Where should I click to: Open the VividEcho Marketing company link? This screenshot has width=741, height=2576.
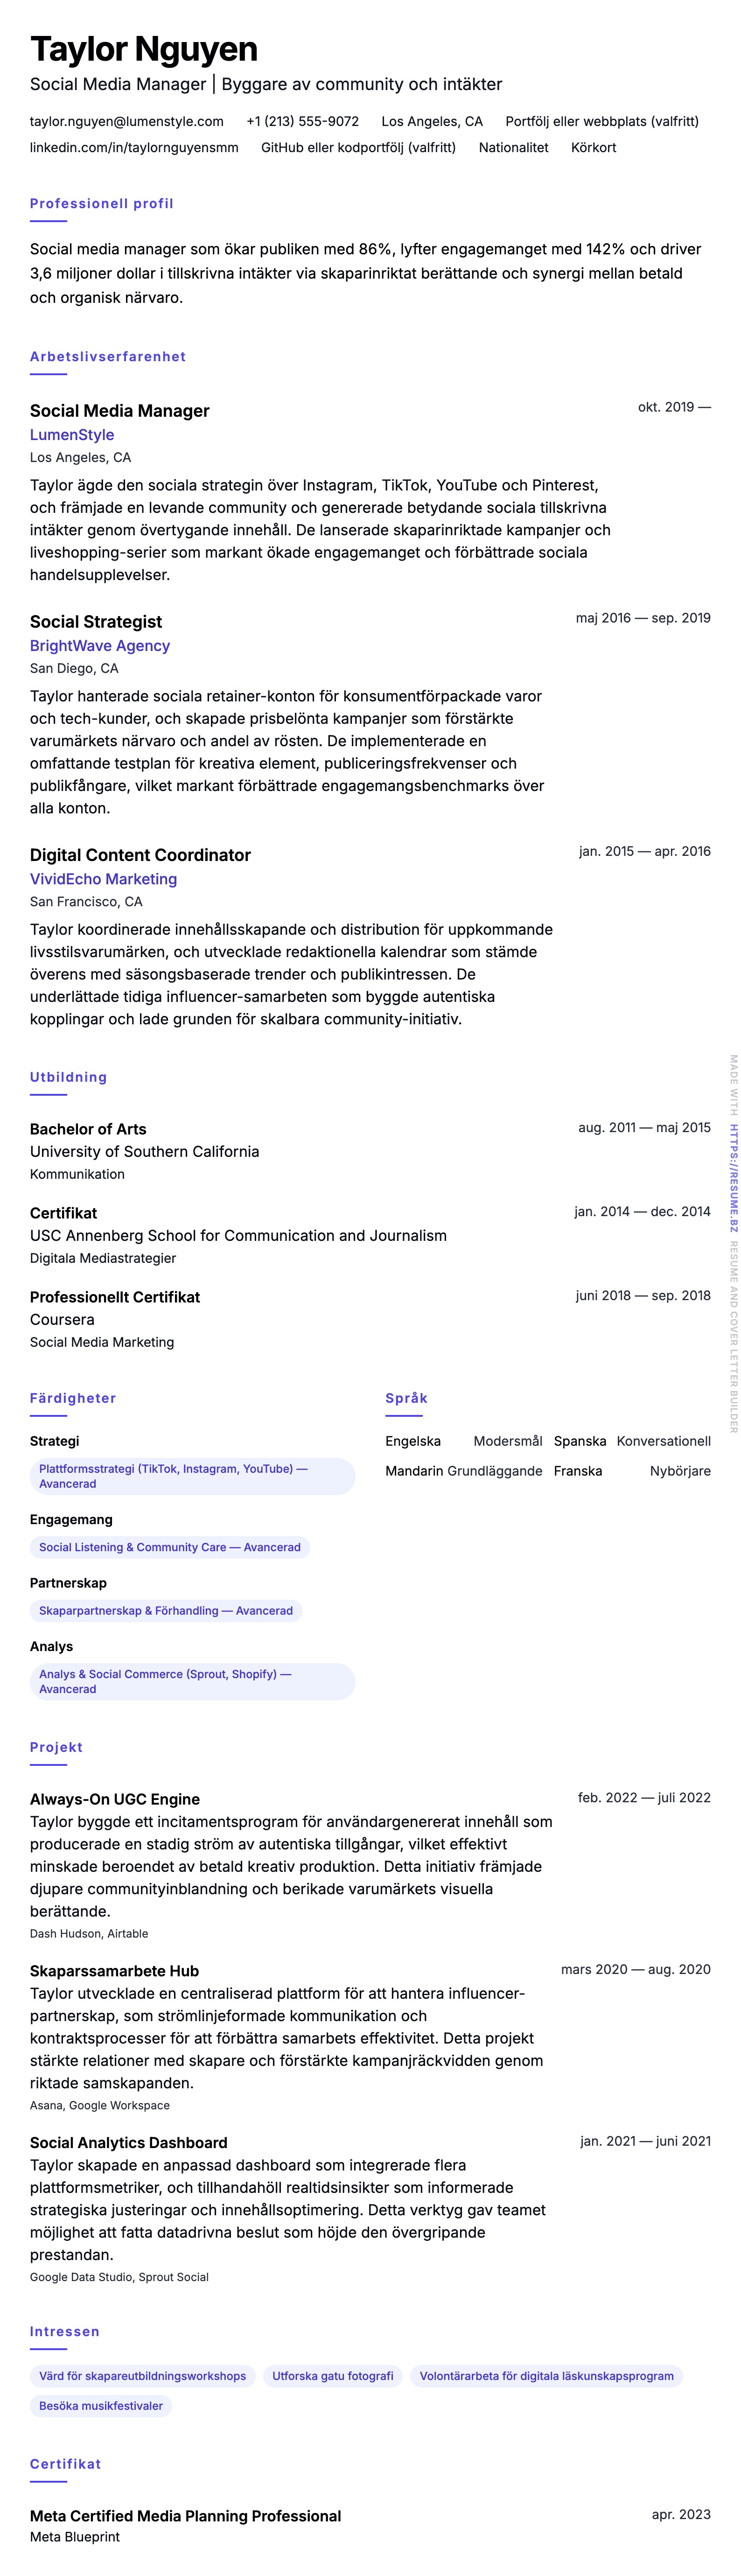tap(103, 879)
